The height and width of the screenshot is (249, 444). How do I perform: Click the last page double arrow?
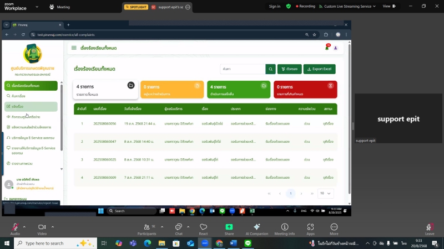click(x=312, y=193)
